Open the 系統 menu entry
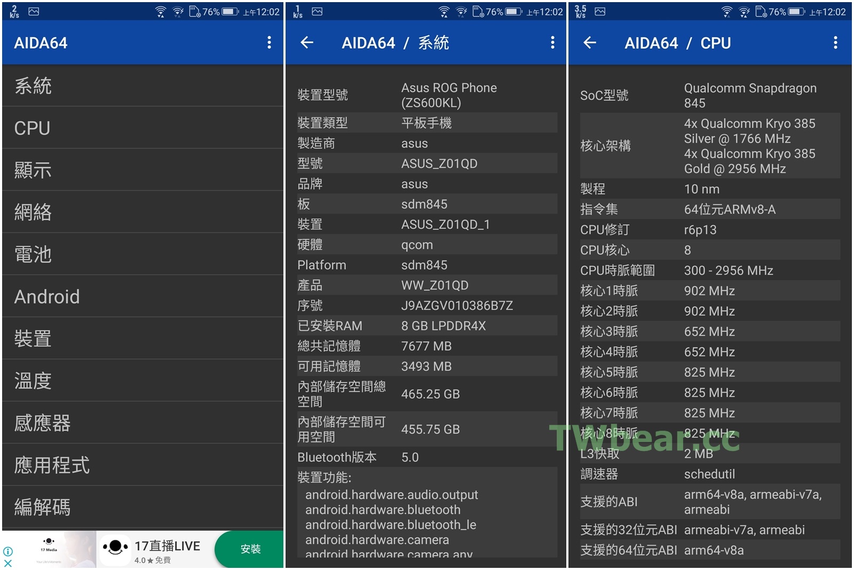Viewport: 854px width, 570px height. (x=143, y=85)
